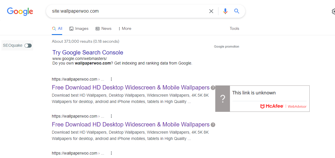Open the Tools options
This screenshot has height=158, width=335.
click(x=234, y=29)
